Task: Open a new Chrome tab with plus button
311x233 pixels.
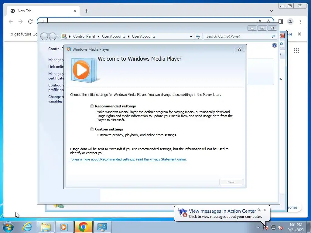Action: click(x=86, y=11)
